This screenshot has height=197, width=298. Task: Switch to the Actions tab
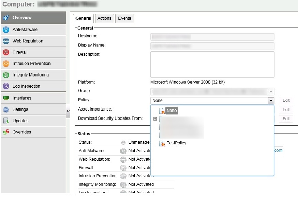tap(104, 18)
